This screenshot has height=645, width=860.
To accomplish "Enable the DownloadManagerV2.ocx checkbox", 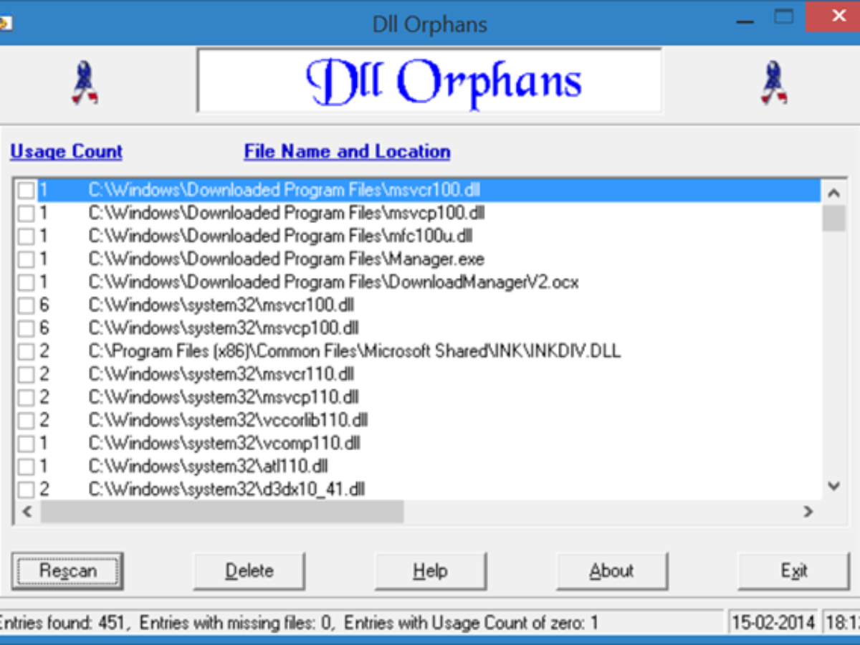I will pos(26,282).
